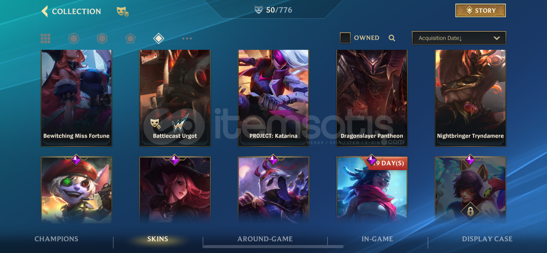Select the pentagon rarity filter icon
This screenshot has width=547, height=253.
pos(130,38)
